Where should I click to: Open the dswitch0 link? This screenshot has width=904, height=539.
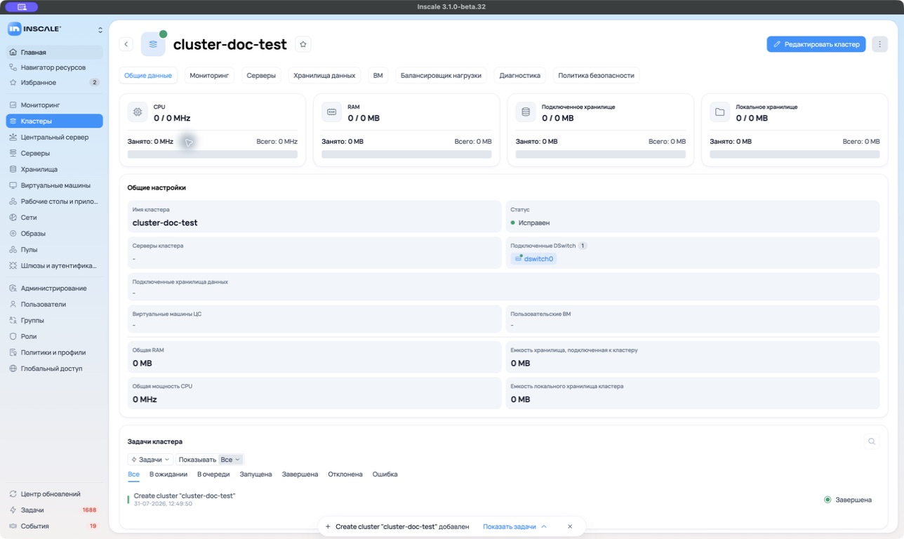[x=533, y=259]
